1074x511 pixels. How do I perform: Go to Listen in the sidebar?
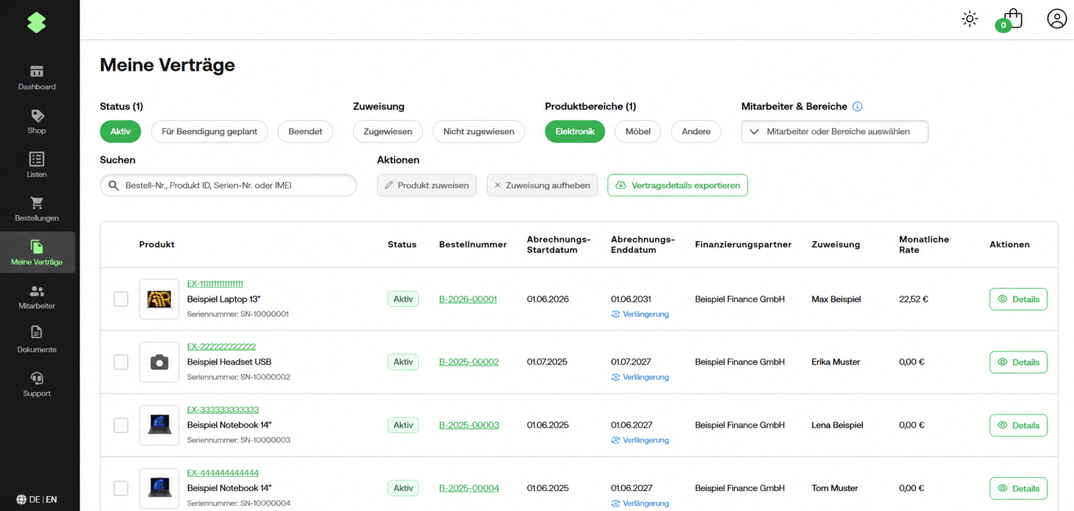(37, 165)
